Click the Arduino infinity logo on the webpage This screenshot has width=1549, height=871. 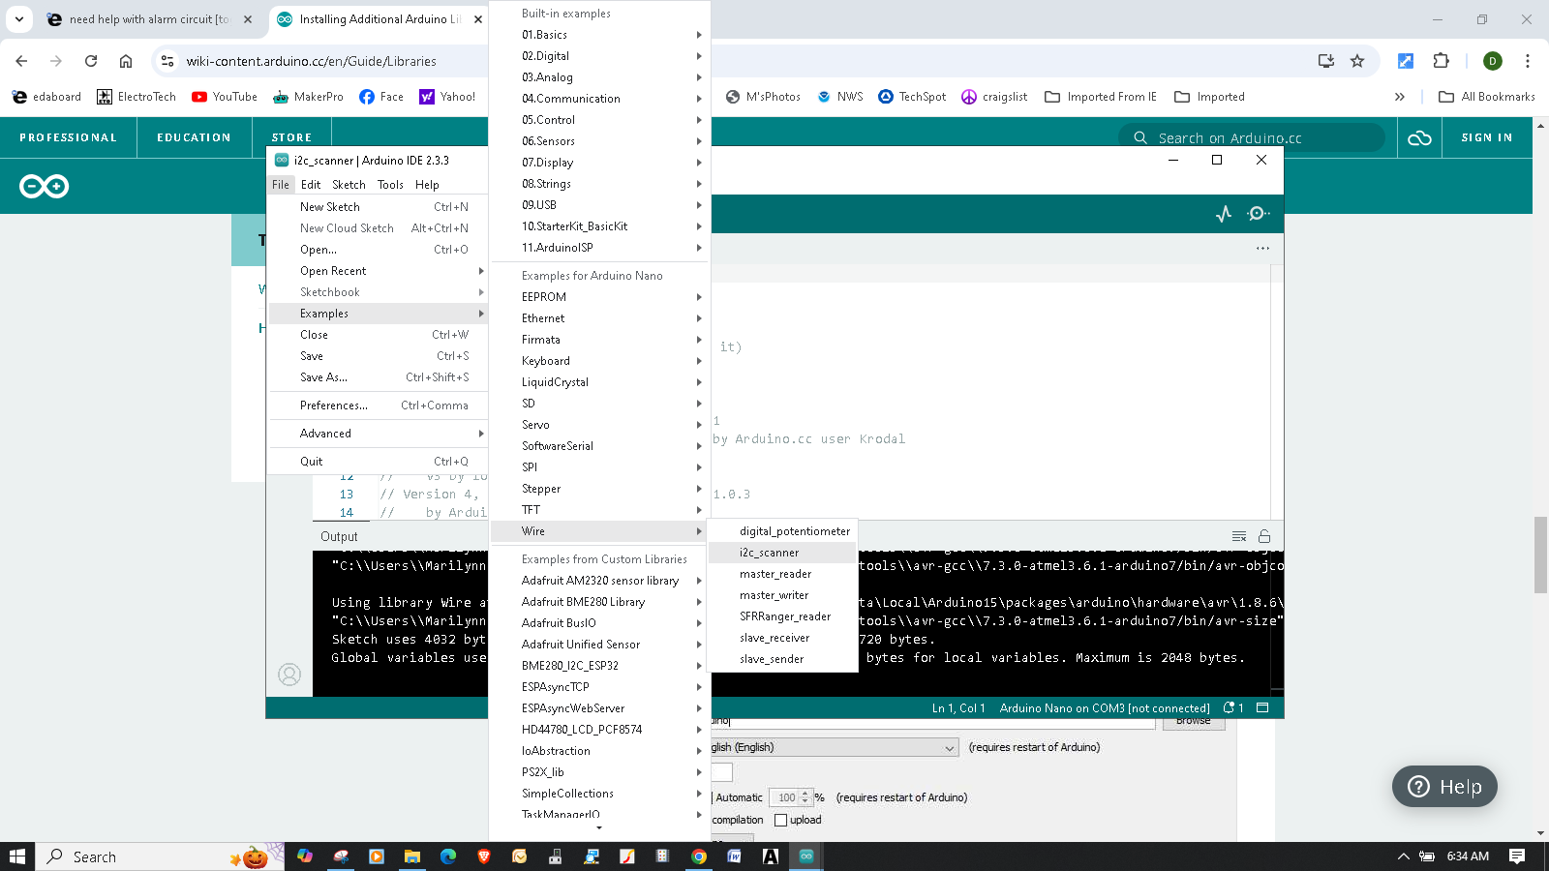45,186
